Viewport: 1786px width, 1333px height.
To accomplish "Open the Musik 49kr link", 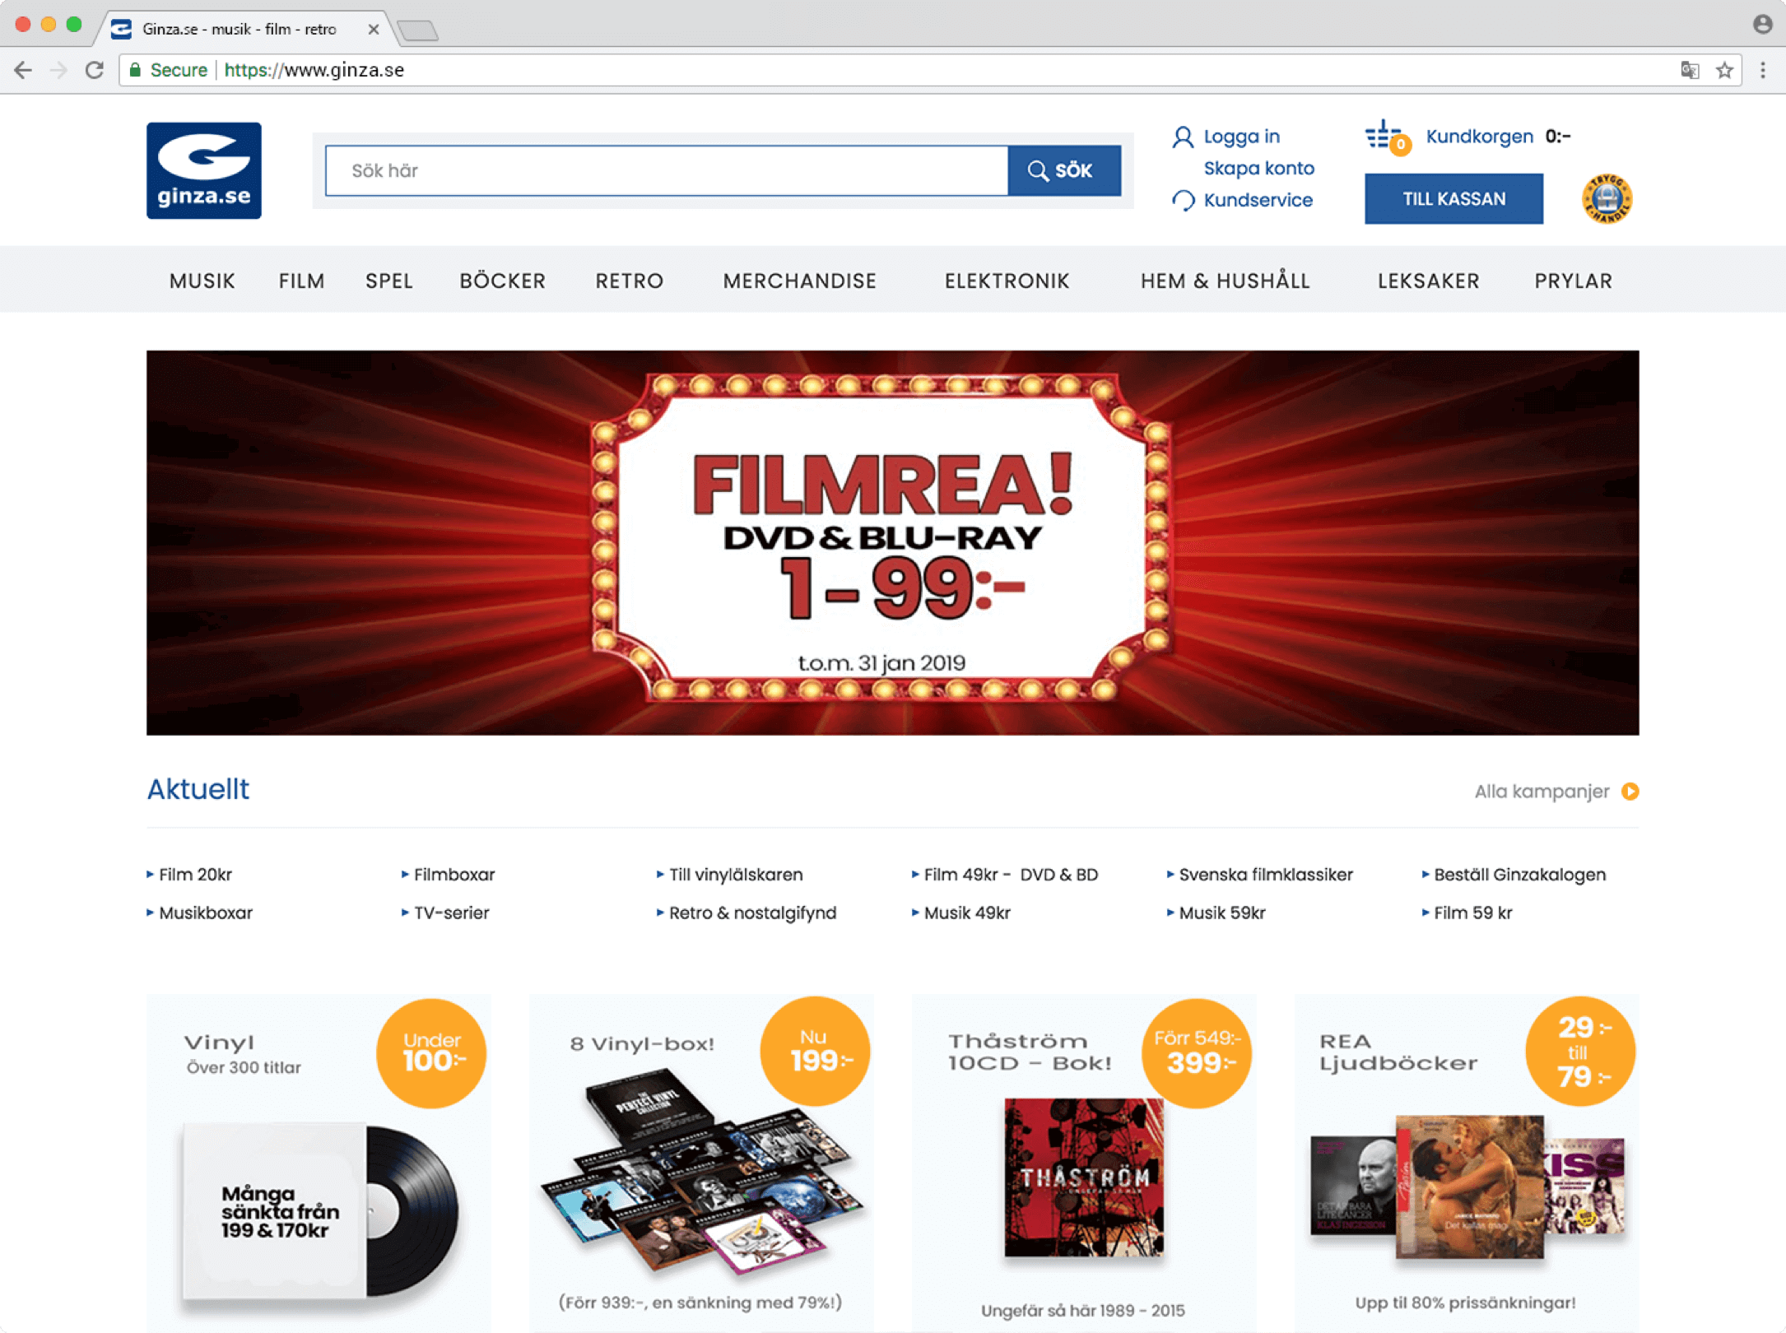I will point(967,913).
